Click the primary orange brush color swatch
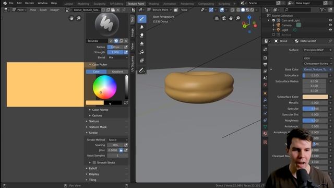The image size is (334, 188). (95, 103)
